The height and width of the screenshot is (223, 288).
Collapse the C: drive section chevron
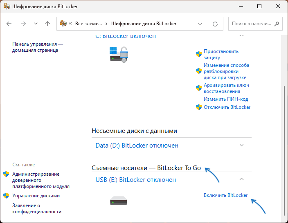tap(241, 36)
